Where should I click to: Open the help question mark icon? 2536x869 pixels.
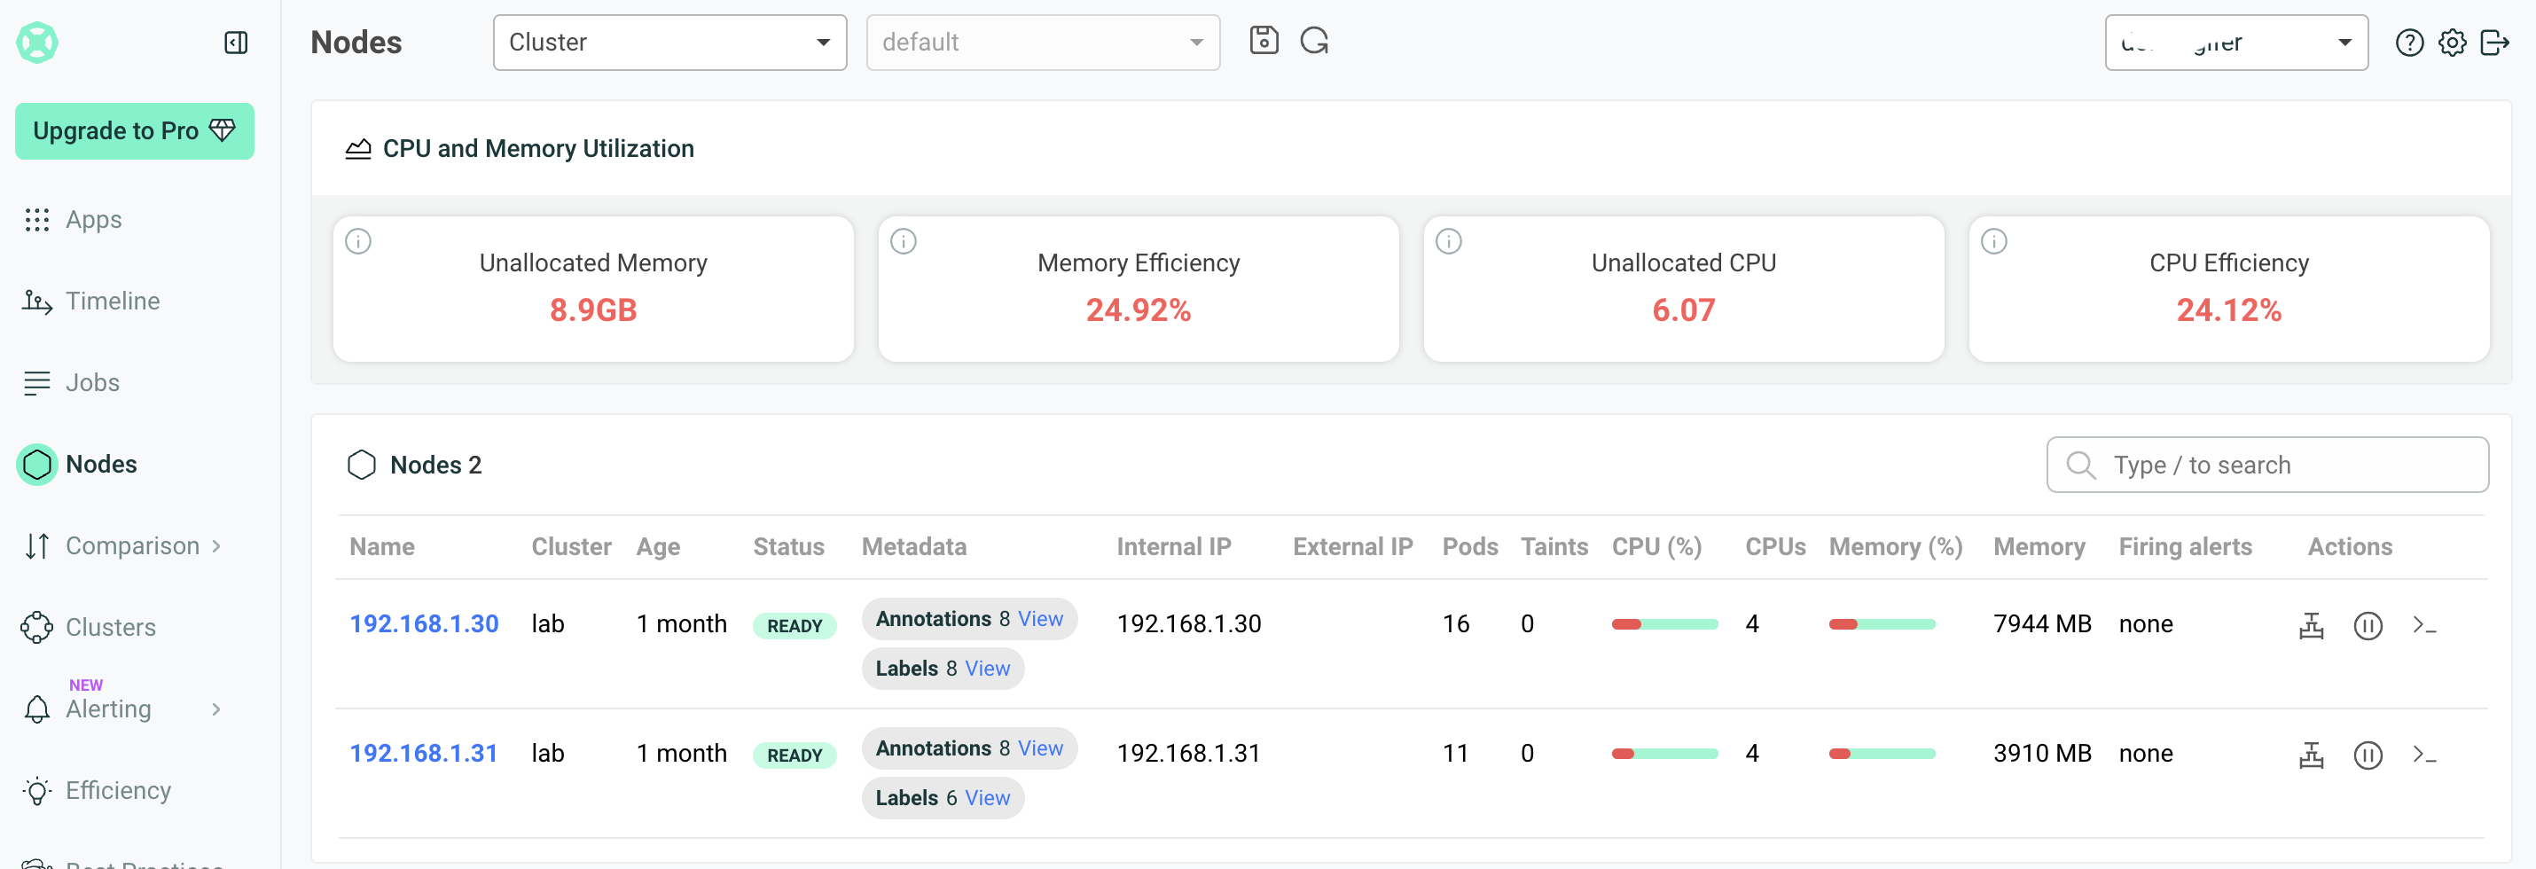click(x=2409, y=43)
